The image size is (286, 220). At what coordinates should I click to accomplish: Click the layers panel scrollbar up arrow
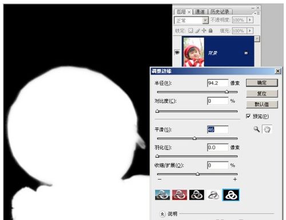[x=257, y=39]
